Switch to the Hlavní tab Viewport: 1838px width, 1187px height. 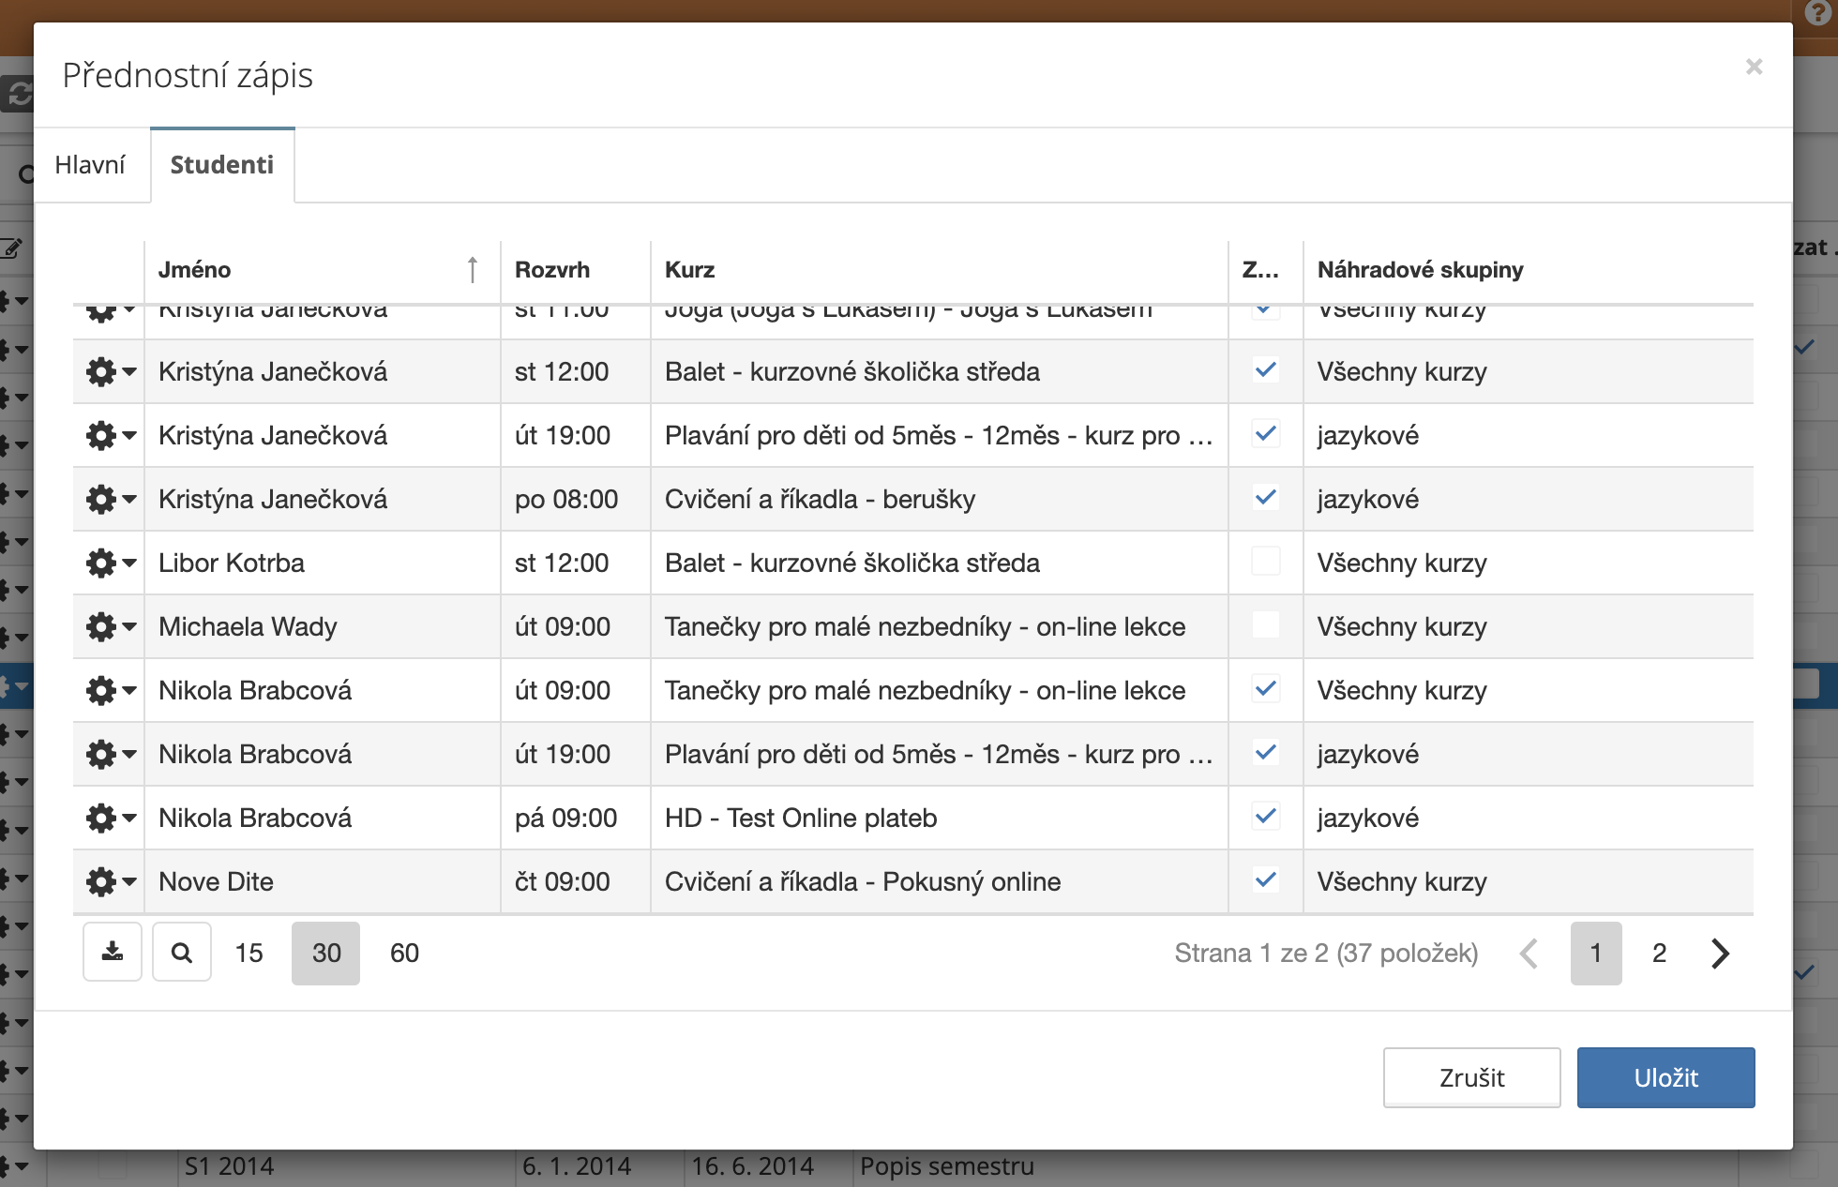tap(90, 165)
